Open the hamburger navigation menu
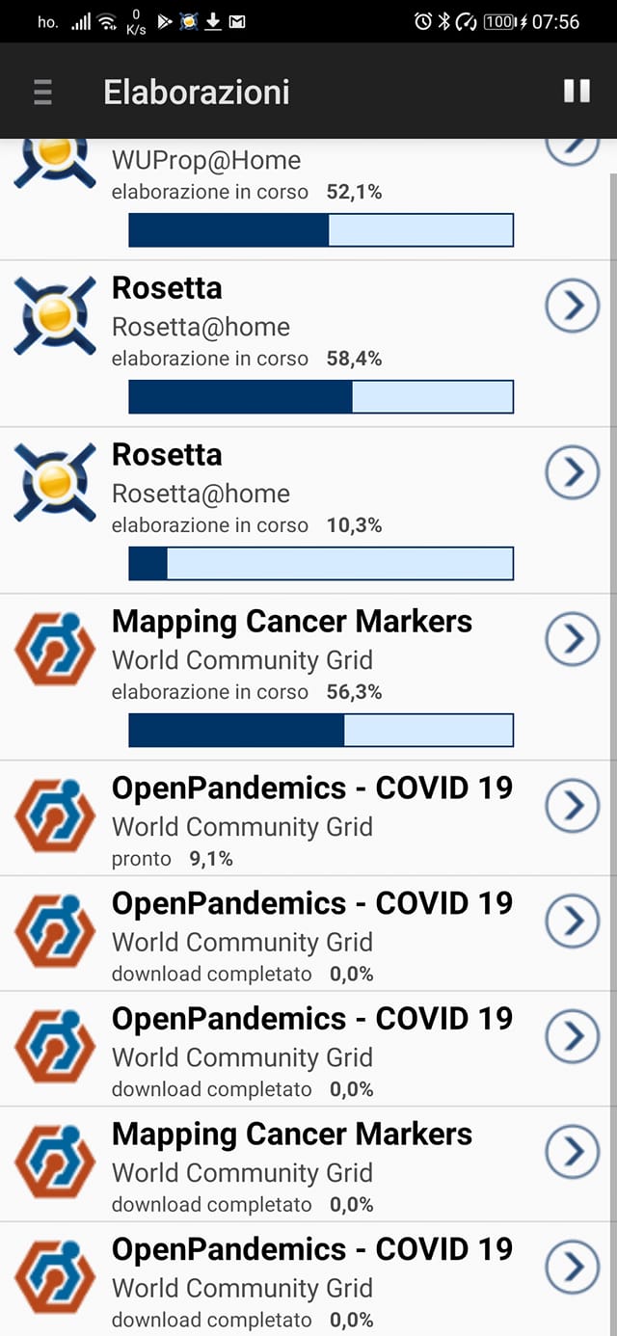The width and height of the screenshot is (617, 1336). (42, 92)
